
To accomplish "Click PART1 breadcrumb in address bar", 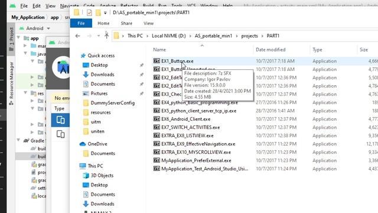I will point(273,35).
